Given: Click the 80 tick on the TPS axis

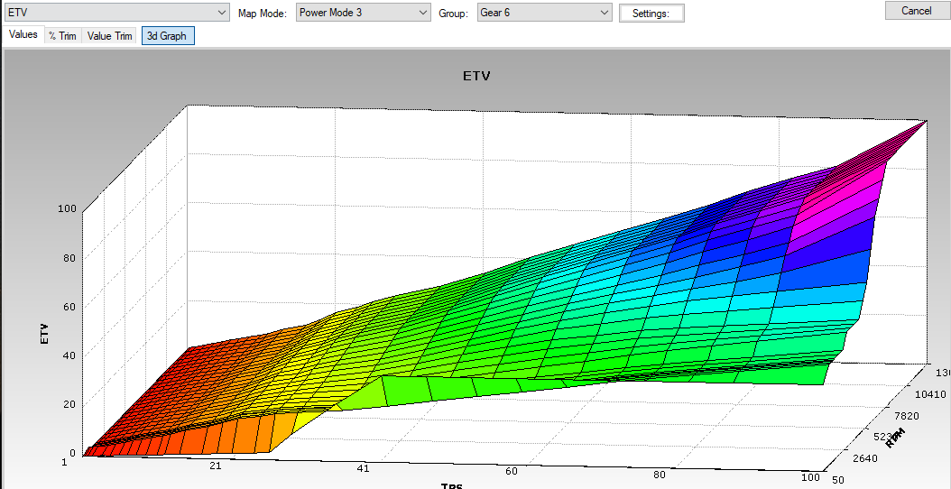Looking at the screenshot, I should pos(660,475).
